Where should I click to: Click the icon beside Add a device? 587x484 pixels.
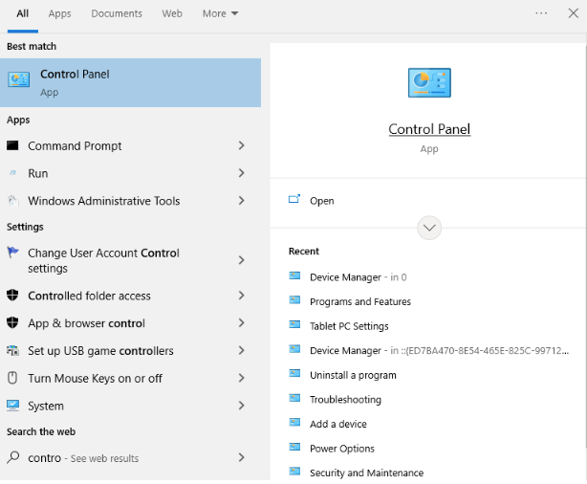tap(294, 423)
